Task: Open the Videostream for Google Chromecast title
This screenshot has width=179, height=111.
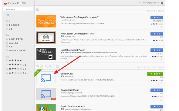Action: [x=80, y=17]
